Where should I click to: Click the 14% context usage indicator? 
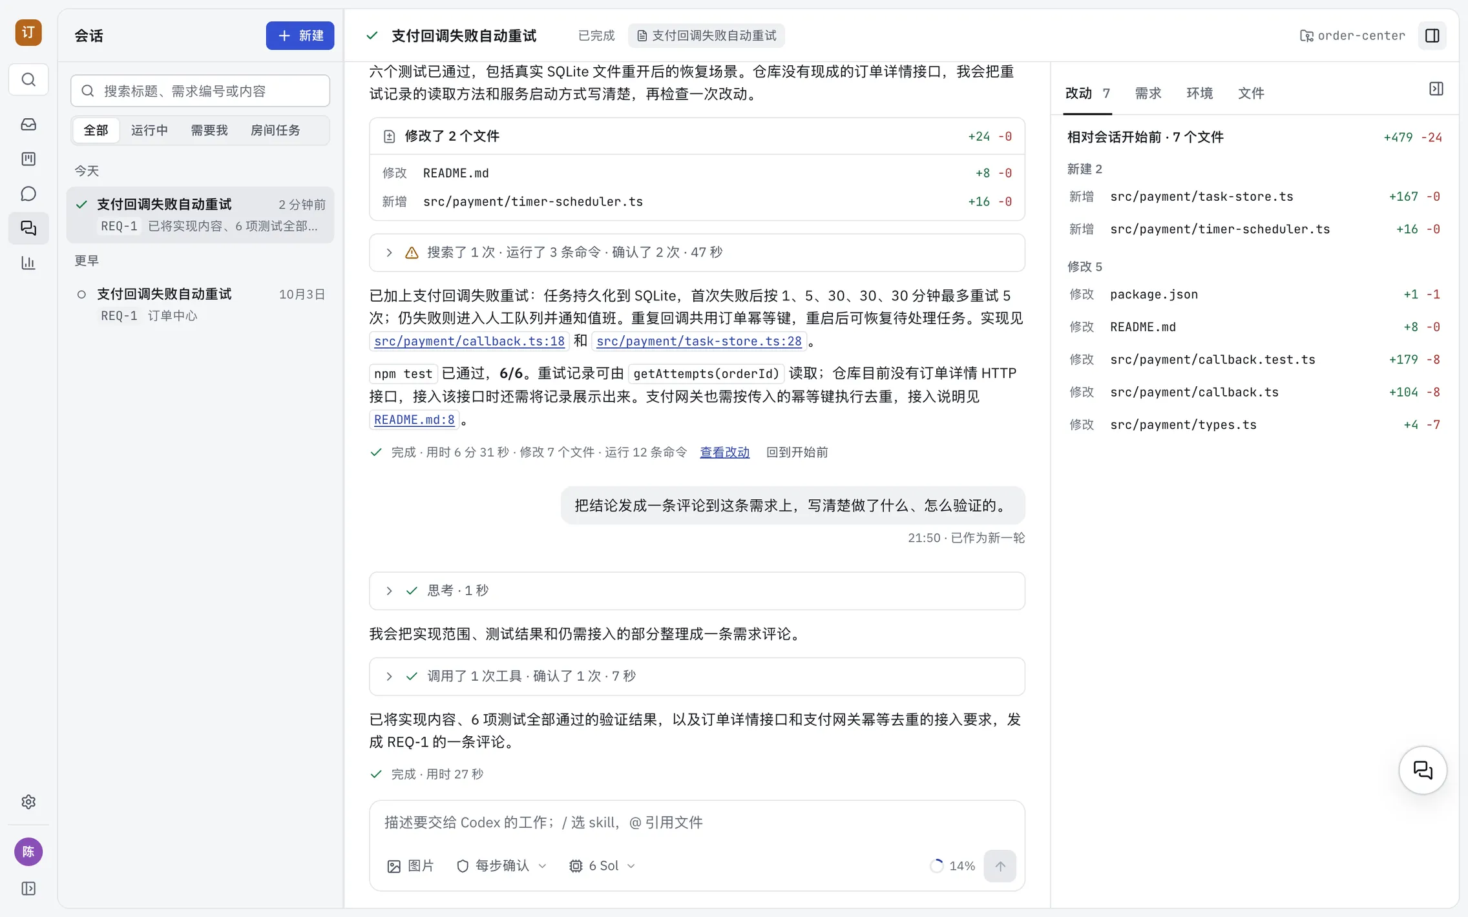tap(952, 866)
